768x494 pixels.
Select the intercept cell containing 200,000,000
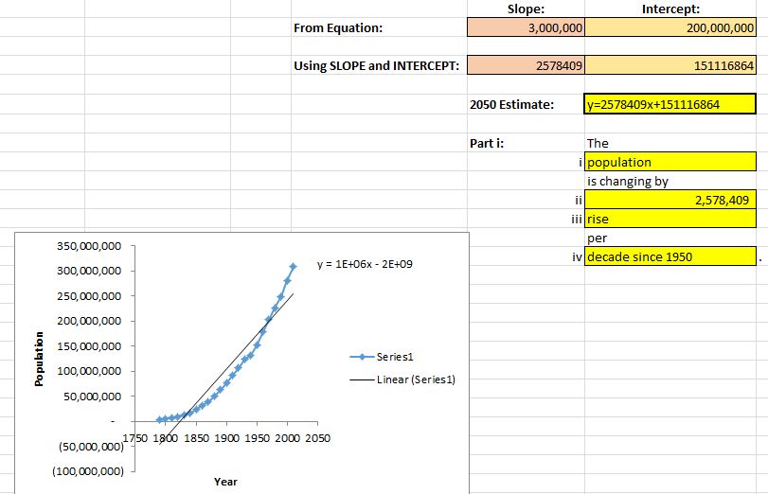[670, 28]
